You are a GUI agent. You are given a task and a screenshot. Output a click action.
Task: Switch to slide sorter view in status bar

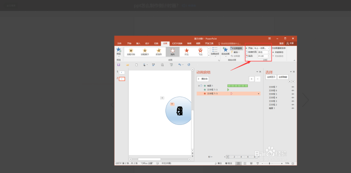245,163
